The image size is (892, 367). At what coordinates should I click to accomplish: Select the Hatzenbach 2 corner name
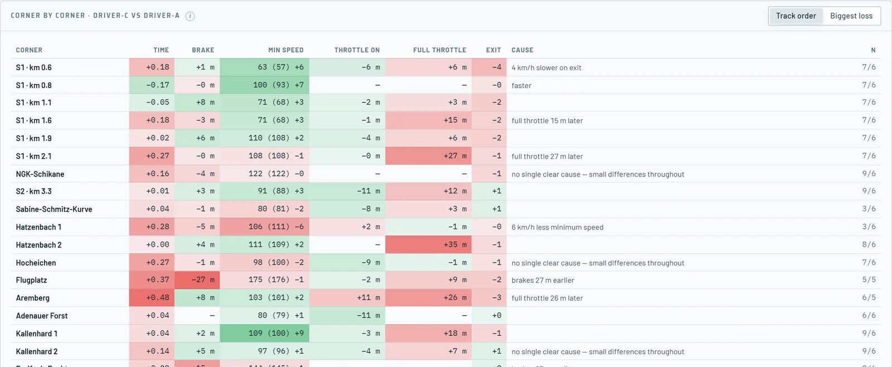click(38, 245)
